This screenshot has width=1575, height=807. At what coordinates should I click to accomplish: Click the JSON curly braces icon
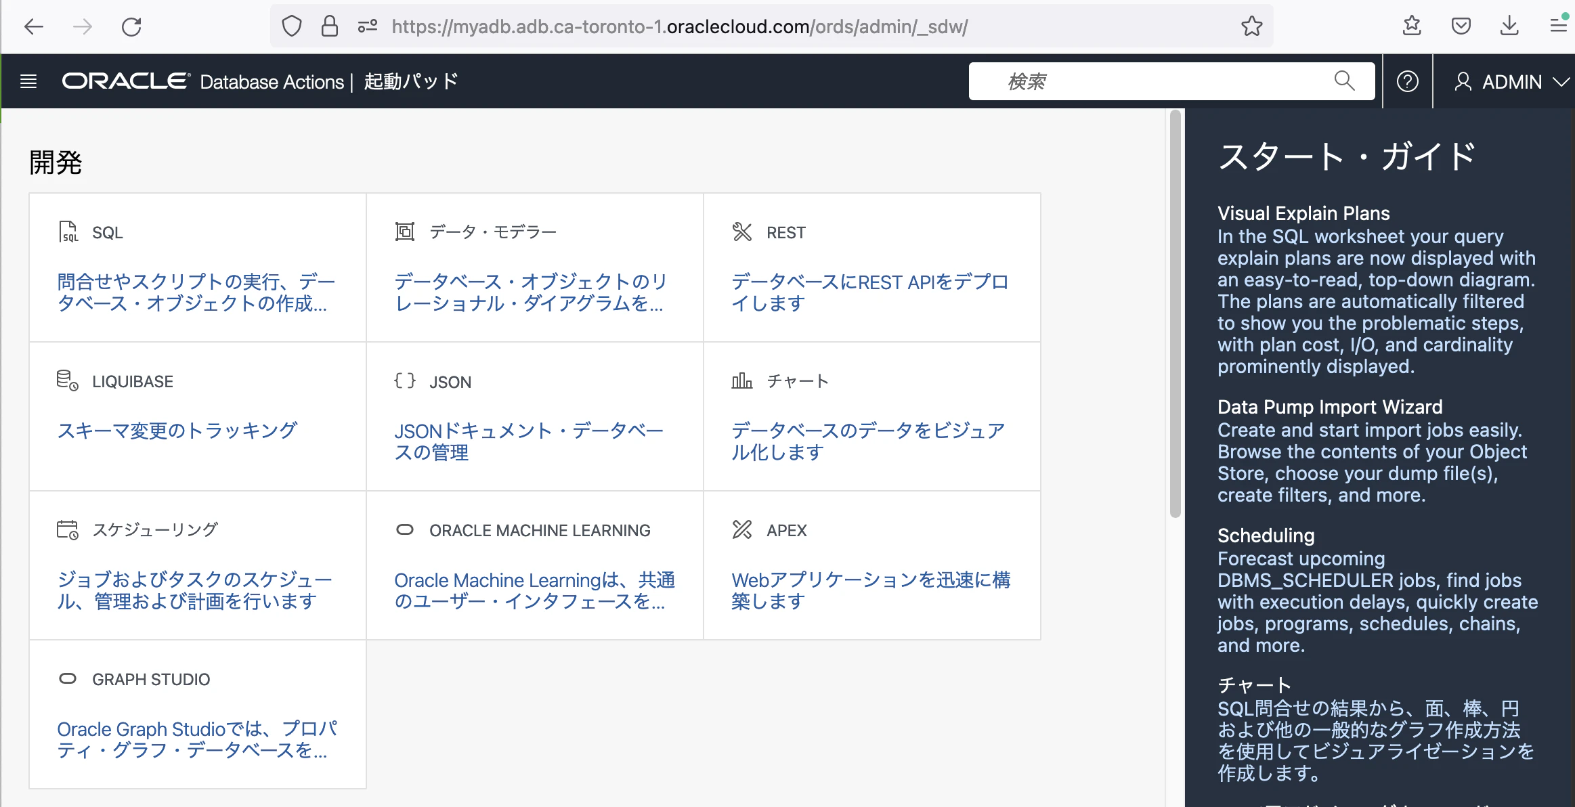[405, 380]
